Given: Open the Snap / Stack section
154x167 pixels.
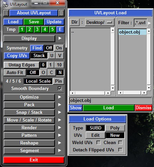Looking at the screenshot, I should 29,113.
